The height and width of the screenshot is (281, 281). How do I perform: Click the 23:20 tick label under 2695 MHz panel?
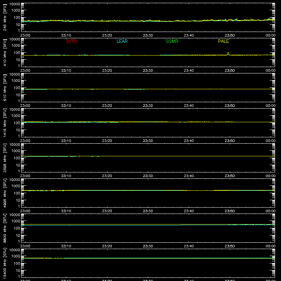107,176
